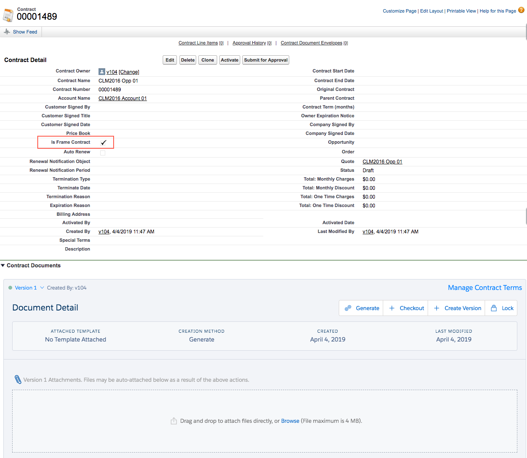This screenshot has height=458, width=527.
Task: Open Created By v104 user link
Action: point(104,232)
